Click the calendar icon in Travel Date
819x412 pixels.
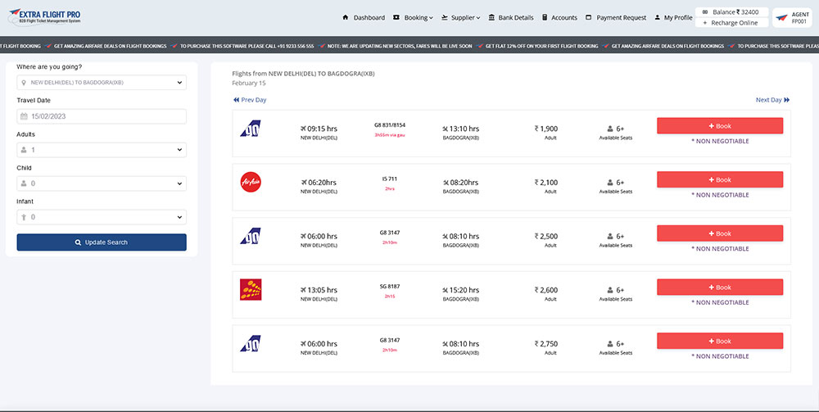coord(25,116)
